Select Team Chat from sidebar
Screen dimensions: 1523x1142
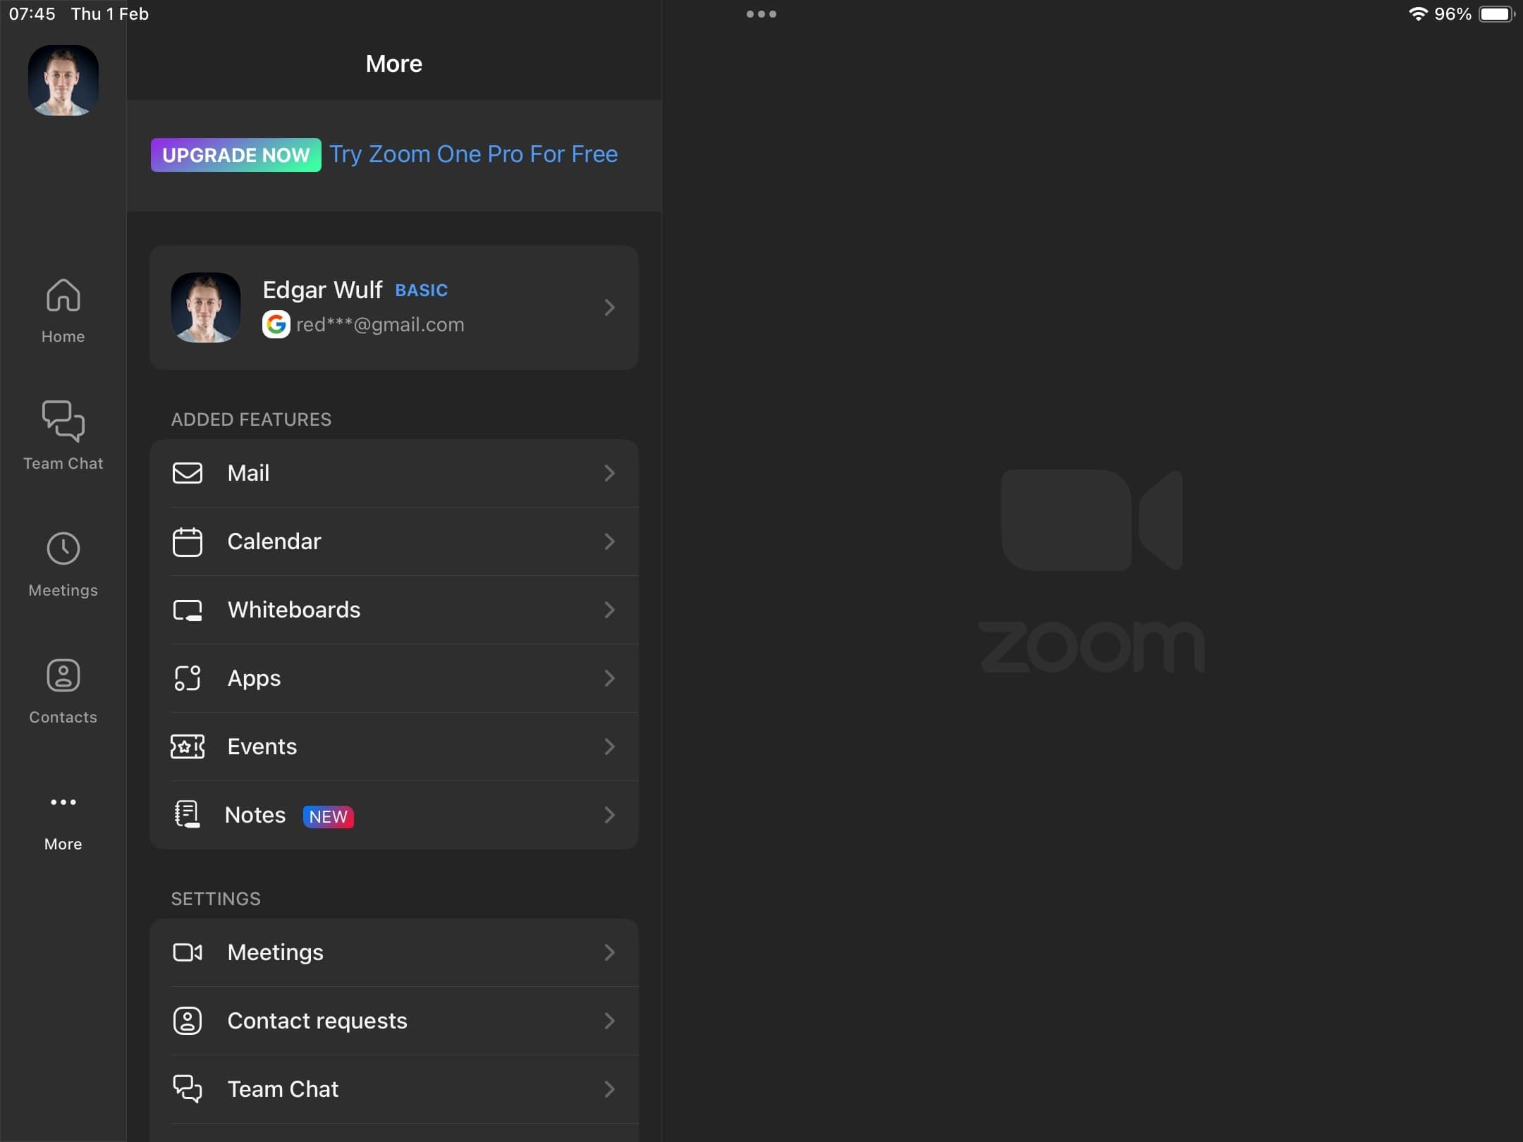coord(62,434)
